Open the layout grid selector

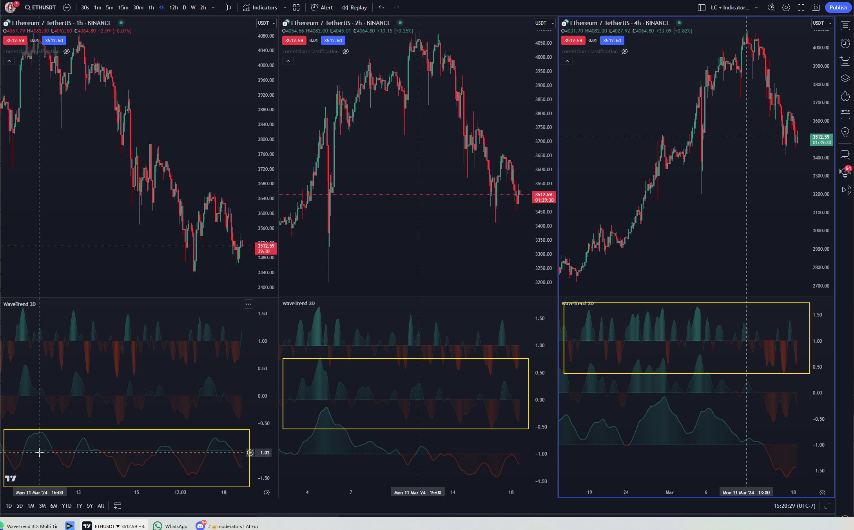click(296, 7)
